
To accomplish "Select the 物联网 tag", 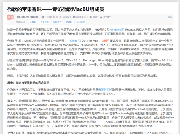I will pyautogui.click(x=69, y=22).
